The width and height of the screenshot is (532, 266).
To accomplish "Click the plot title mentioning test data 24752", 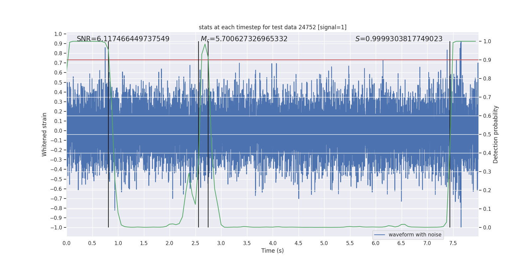I will click(x=273, y=27).
